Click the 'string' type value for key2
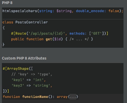Viewport: 127px width, 103px height. [x=42, y=86]
